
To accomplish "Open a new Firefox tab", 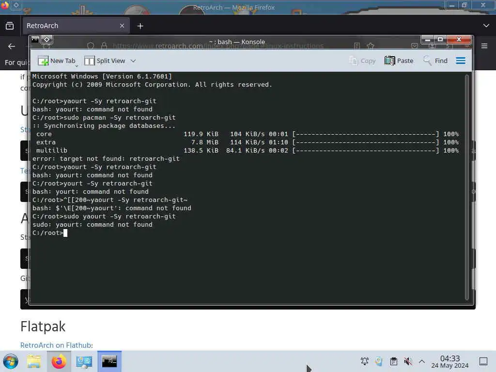I will click(x=140, y=26).
